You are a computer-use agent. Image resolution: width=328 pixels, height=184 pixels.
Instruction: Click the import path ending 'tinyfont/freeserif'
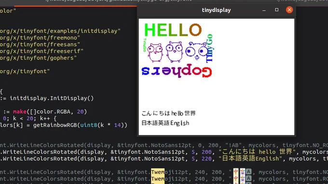tap(41, 51)
